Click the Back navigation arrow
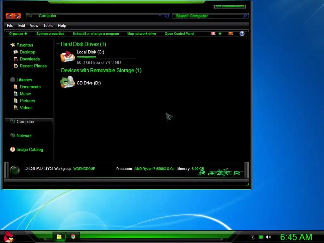324x243 pixels. tap(9, 16)
